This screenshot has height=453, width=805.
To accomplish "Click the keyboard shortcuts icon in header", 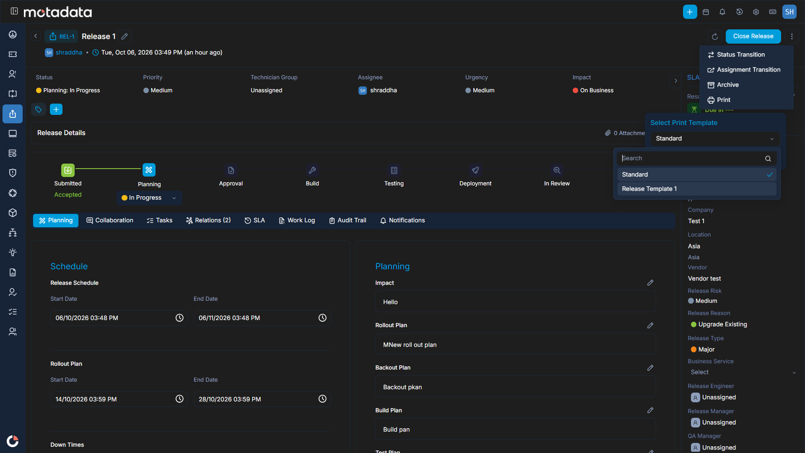I will [x=773, y=12].
